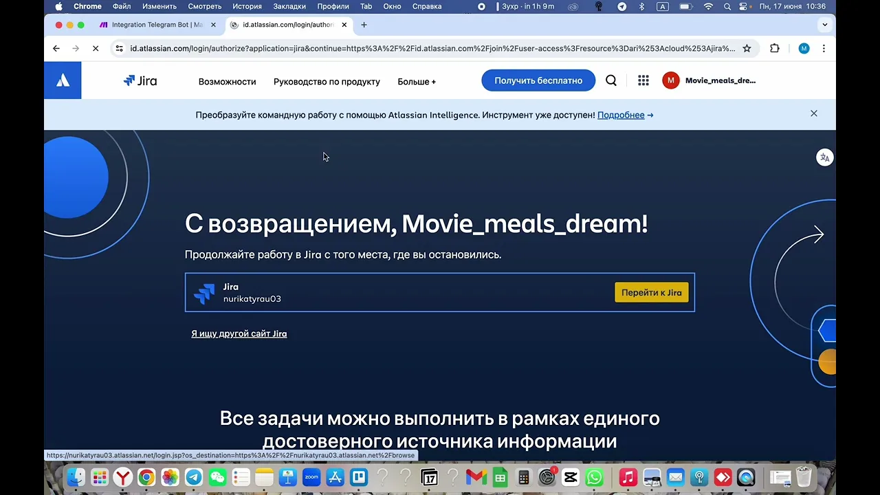880x495 pixels.
Task: Open Trello from the dock
Action: pyautogui.click(x=358, y=476)
